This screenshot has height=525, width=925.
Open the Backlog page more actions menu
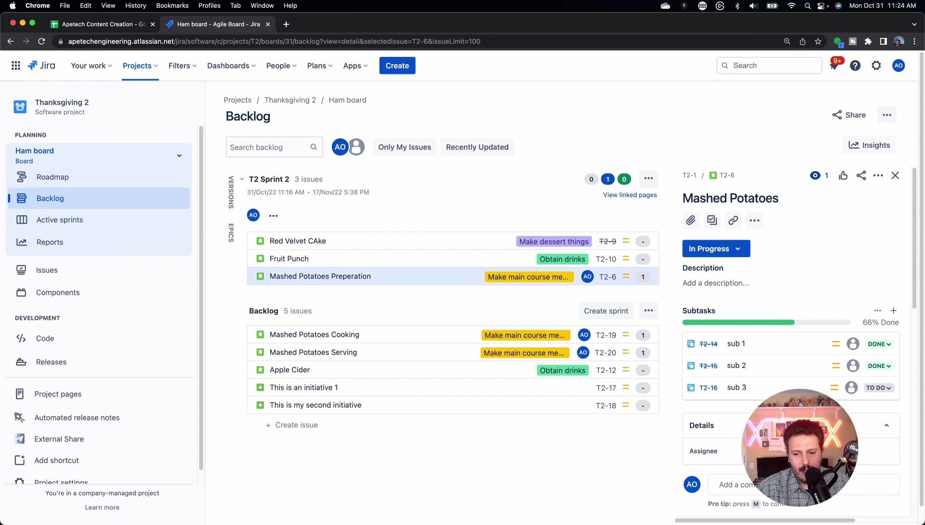pyautogui.click(x=887, y=115)
